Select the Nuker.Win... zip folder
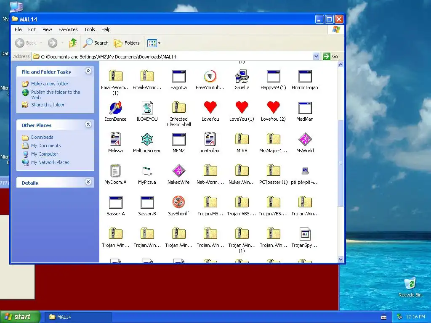 coord(242,171)
